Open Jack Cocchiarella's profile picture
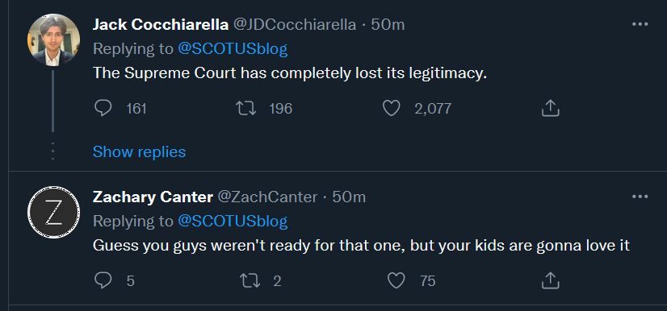Image resolution: width=667 pixels, height=311 pixels. (53, 40)
